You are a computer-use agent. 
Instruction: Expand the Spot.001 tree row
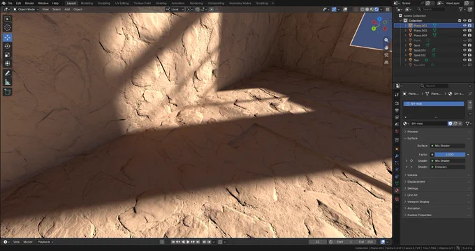[x=406, y=50]
